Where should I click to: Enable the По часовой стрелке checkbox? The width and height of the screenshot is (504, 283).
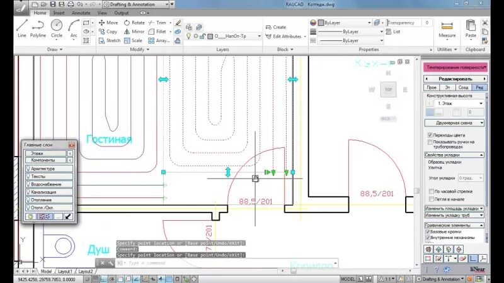point(432,191)
